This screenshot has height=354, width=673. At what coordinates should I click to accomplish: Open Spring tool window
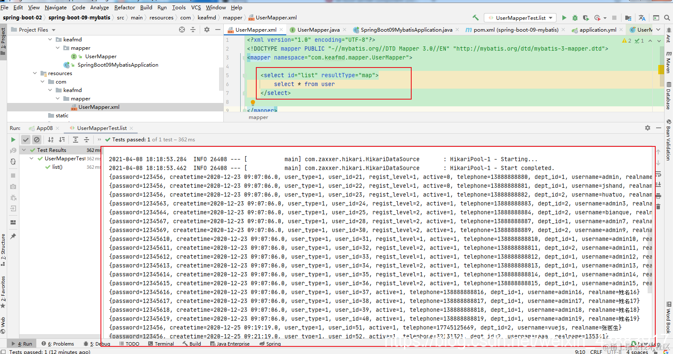(270, 344)
